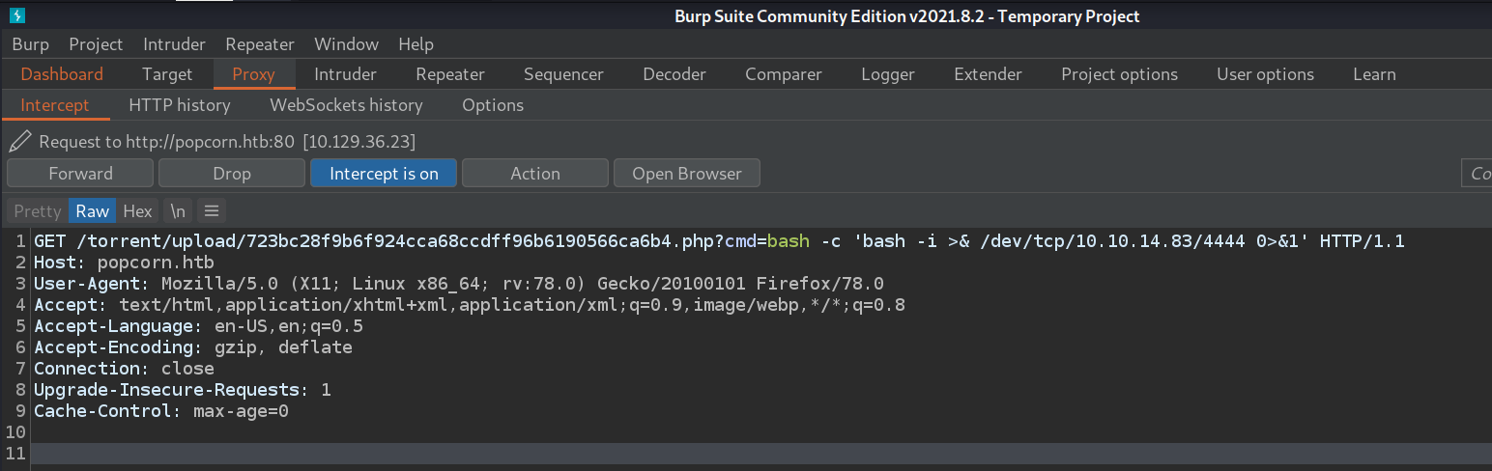Open the hamburger menu icon in editor toolbar
This screenshot has width=1492, height=471.
pos(212,210)
